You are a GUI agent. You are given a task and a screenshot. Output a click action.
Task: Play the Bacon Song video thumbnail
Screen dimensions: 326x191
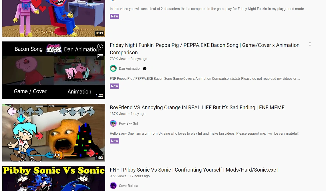pyautogui.click(x=53, y=70)
